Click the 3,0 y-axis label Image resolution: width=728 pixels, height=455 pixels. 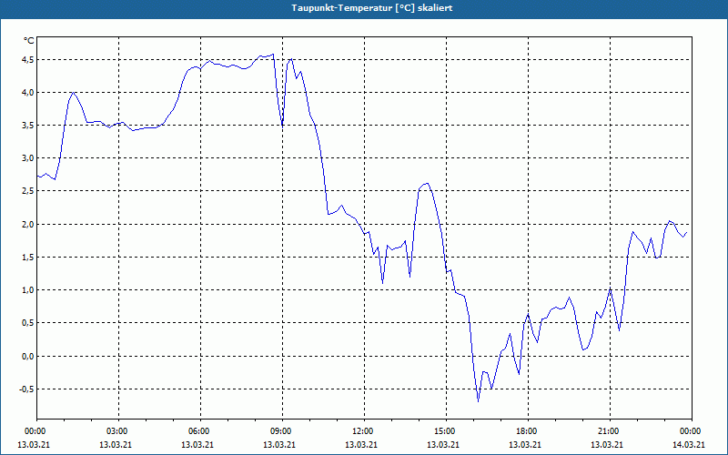point(28,158)
